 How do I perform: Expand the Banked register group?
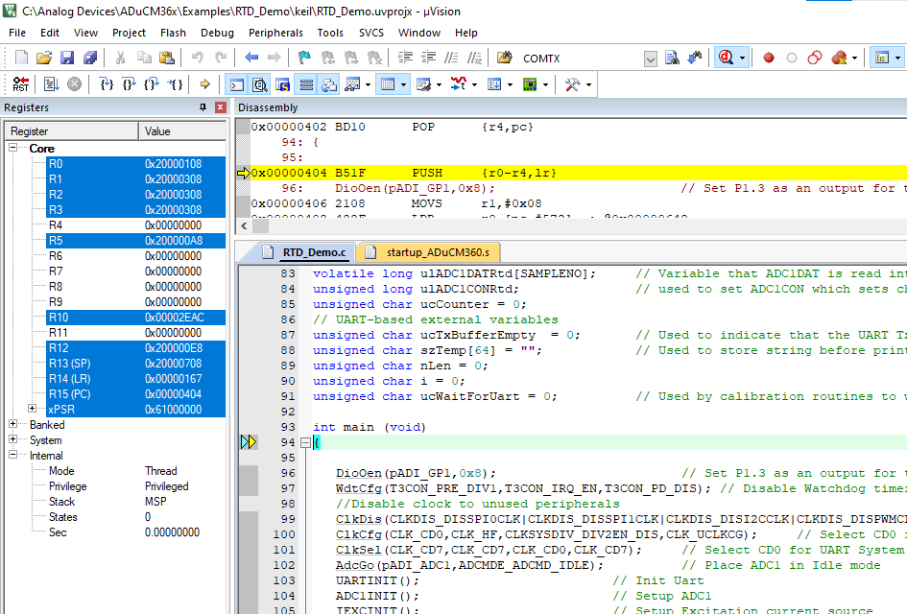(12, 424)
